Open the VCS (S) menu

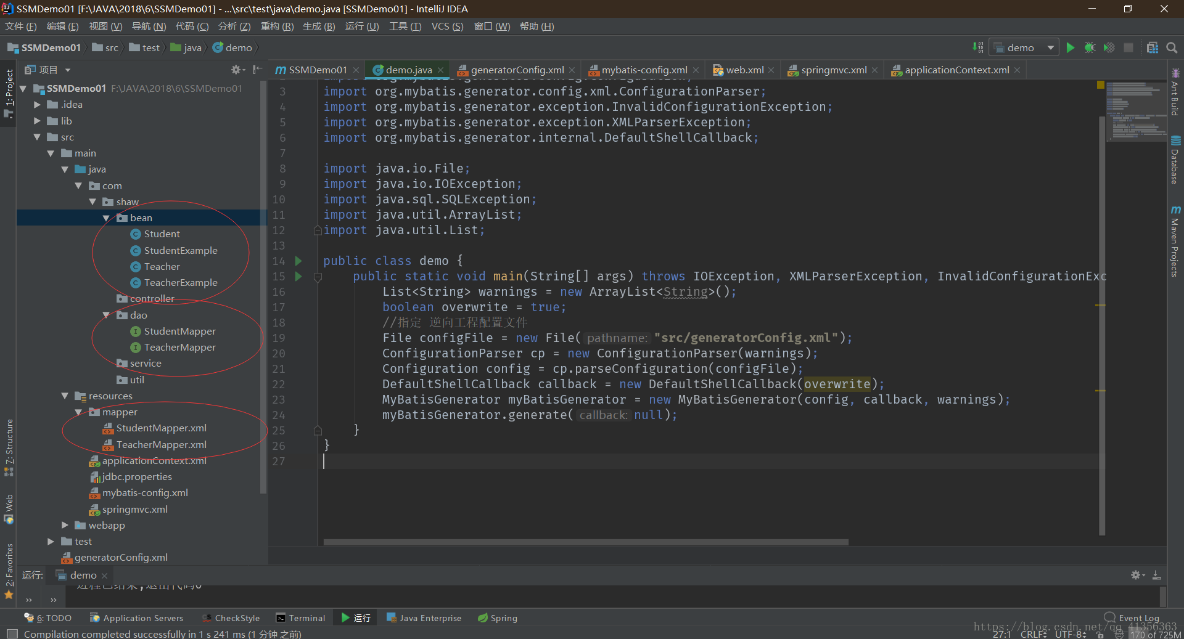[x=447, y=26]
